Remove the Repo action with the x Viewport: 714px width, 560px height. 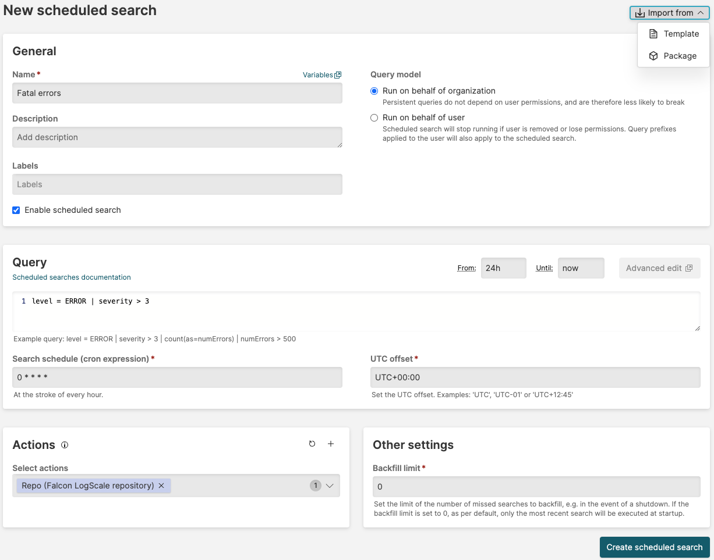[161, 485]
